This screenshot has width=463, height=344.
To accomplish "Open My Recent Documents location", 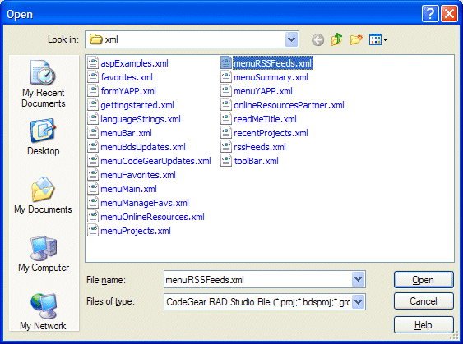I will (44, 84).
